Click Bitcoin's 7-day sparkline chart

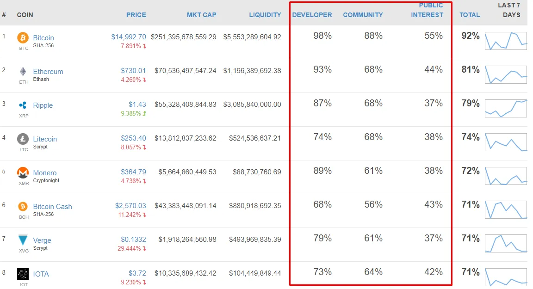point(506,41)
